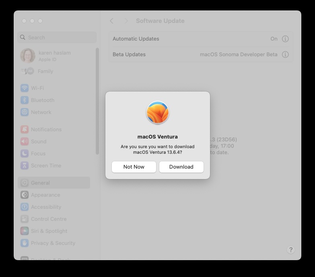Click the 'Privacy & Security' sidebar text
The height and width of the screenshot is (277, 315).
coord(53,243)
